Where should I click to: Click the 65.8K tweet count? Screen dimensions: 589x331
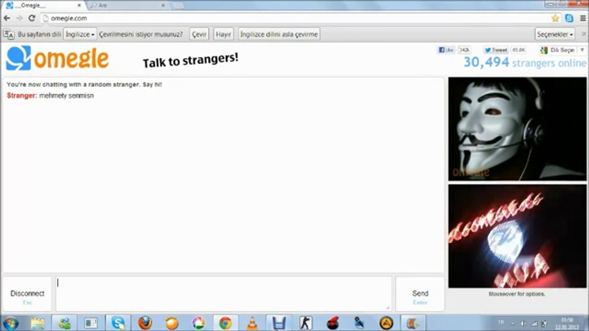[x=519, y=50]
